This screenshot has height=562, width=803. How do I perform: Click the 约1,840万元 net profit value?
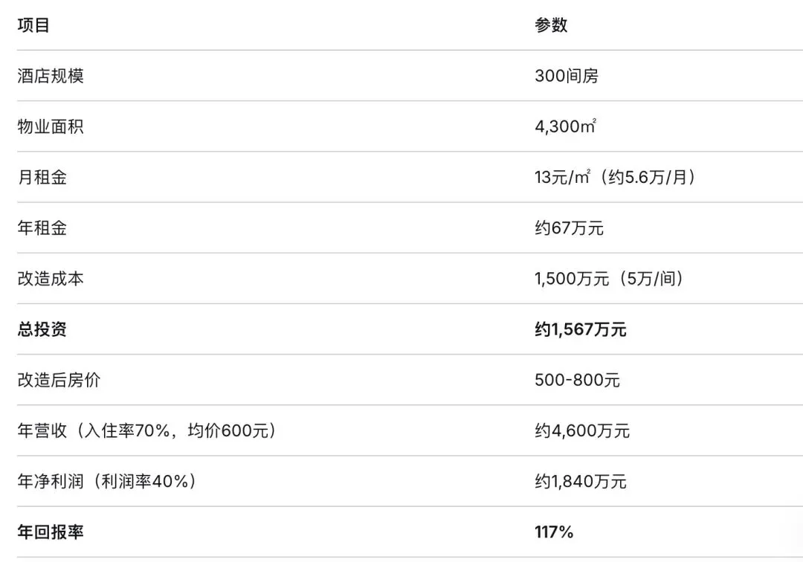(x=581, y=481)
